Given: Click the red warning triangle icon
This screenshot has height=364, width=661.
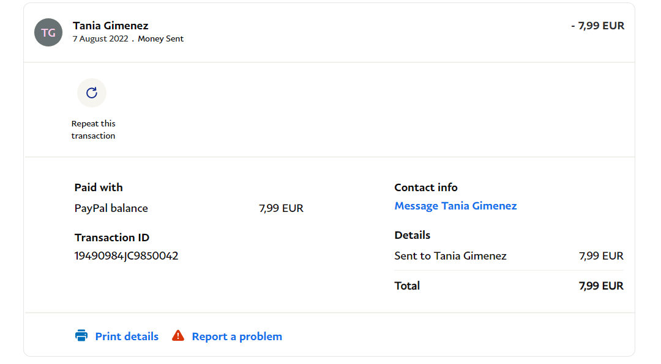Looking at the screenshot, I should pyautogui.click(x=178, y=335).
